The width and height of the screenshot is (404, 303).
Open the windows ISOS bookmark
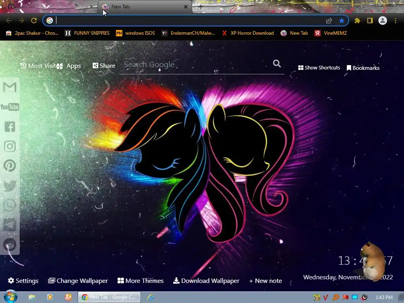point(136,33)
